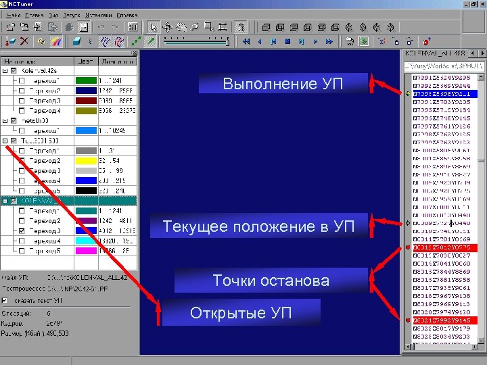
Task: Collapse the third file node above gray swatch
Action: click(5, 141)
